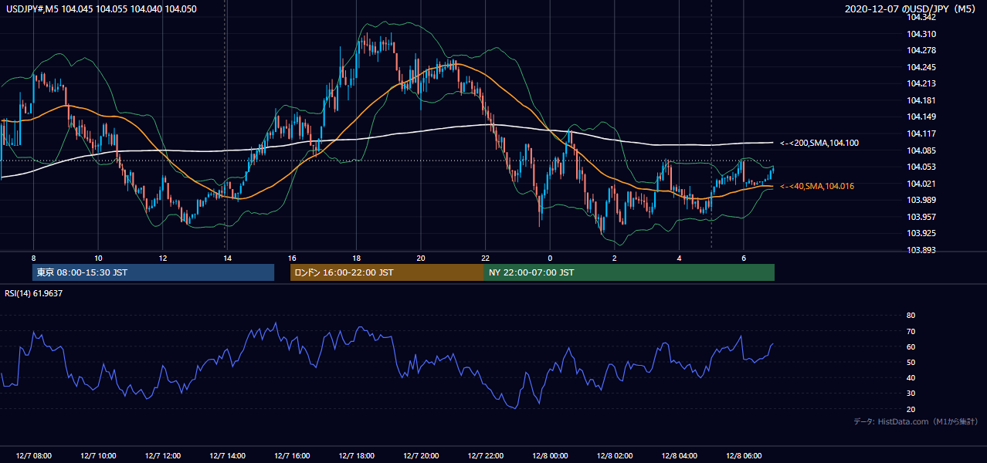The width and height of the screenshot is (987, 463).
Task: Click the RSI 80 level label
Action: [x=911, y=316]
